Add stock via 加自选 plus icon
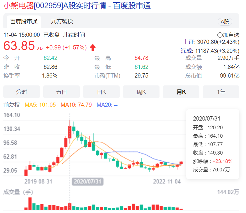Viewport: 246px width, 213px height. 220,35
